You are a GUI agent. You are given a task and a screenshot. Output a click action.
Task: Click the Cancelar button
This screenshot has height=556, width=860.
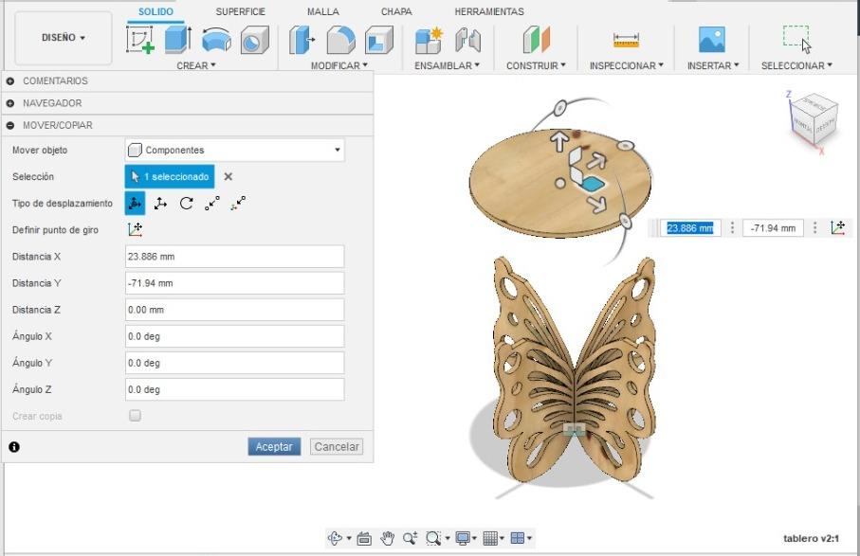point(337,446)
